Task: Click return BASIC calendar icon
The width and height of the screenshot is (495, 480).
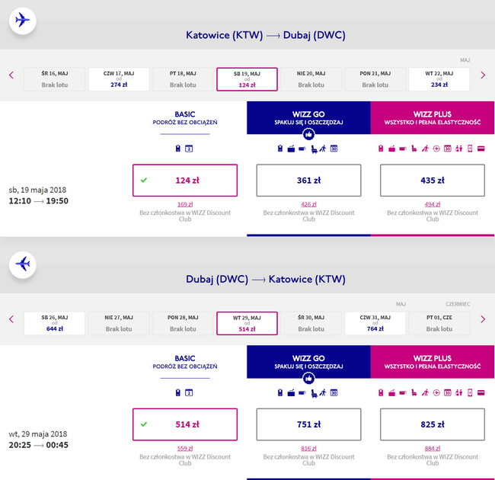Action: tap(189, 392)
